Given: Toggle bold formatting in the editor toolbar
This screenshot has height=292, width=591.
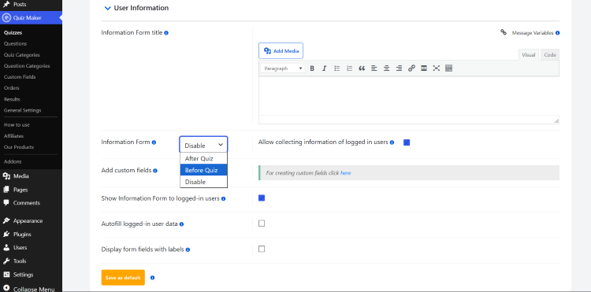Looking at the screenshot, I should coord(312,68).
